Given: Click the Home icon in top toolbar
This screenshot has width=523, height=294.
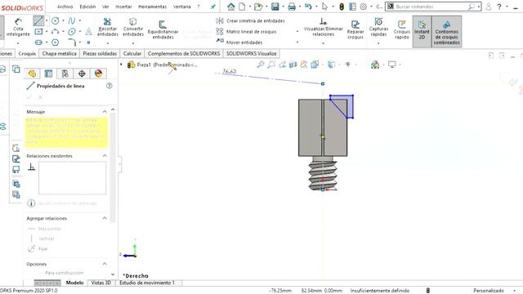Looking at the screenshot, I should pyautogui.click(x=230, y=7).
